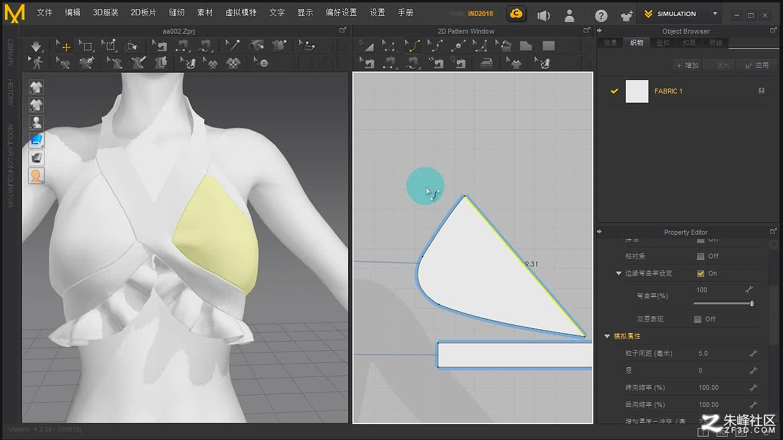Select the FABRIC 1 white color swatch

[637, 91]
